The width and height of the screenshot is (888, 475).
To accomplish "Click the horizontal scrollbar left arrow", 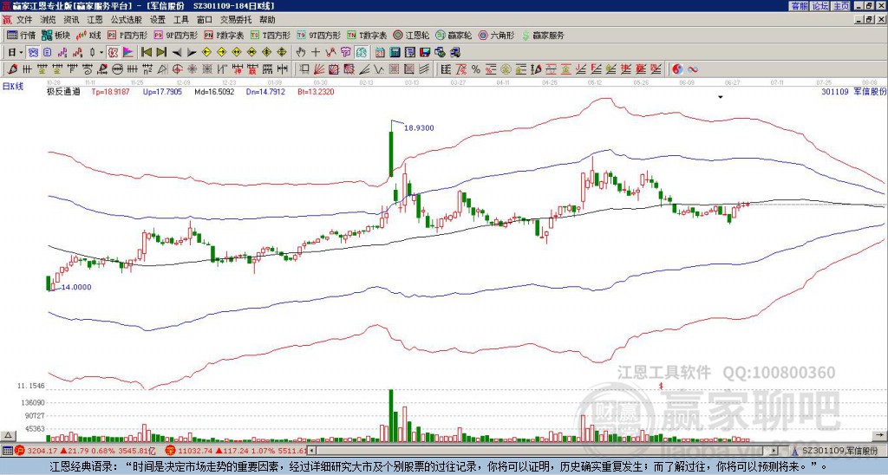I will click(311, 451).
